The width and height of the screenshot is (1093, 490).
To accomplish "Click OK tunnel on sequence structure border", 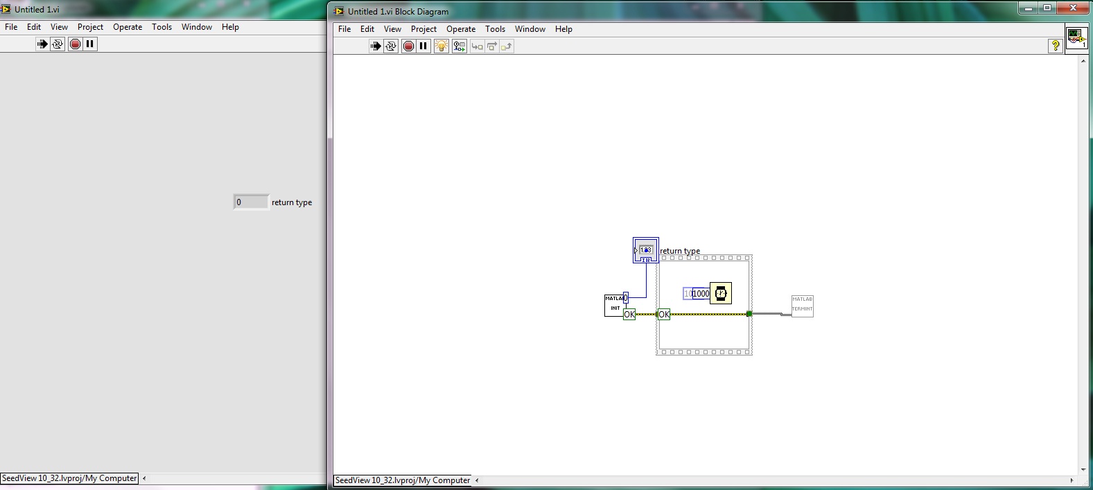I will (664, 315).
